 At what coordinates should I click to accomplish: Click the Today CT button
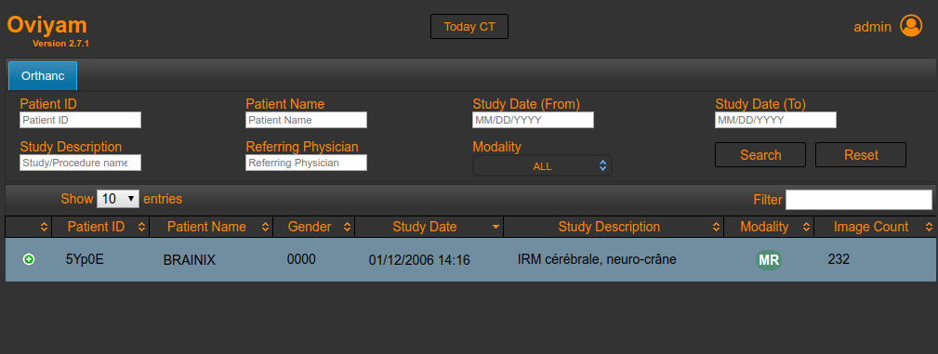point(469,27)
